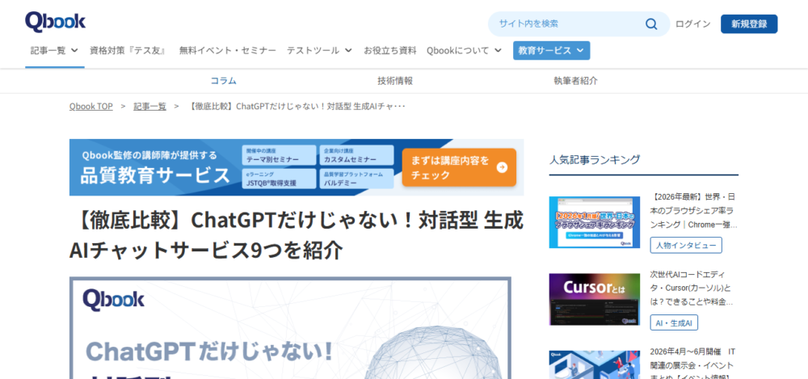
Task: Open 資格対策『テス友』 menu item
Action: (x=128, y=51)
